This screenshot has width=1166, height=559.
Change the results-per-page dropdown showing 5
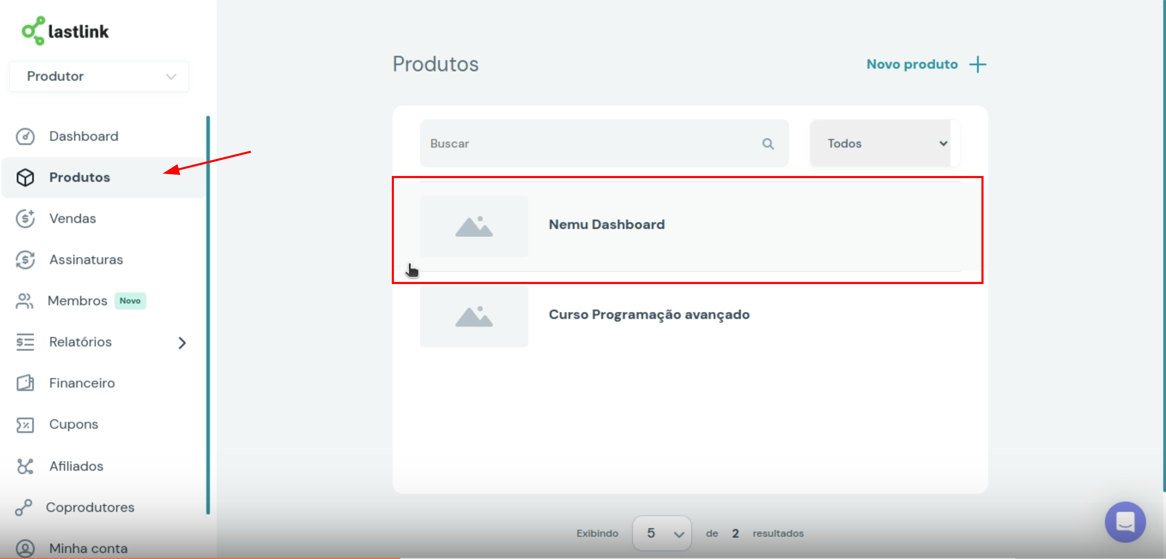tap(662, 533)
